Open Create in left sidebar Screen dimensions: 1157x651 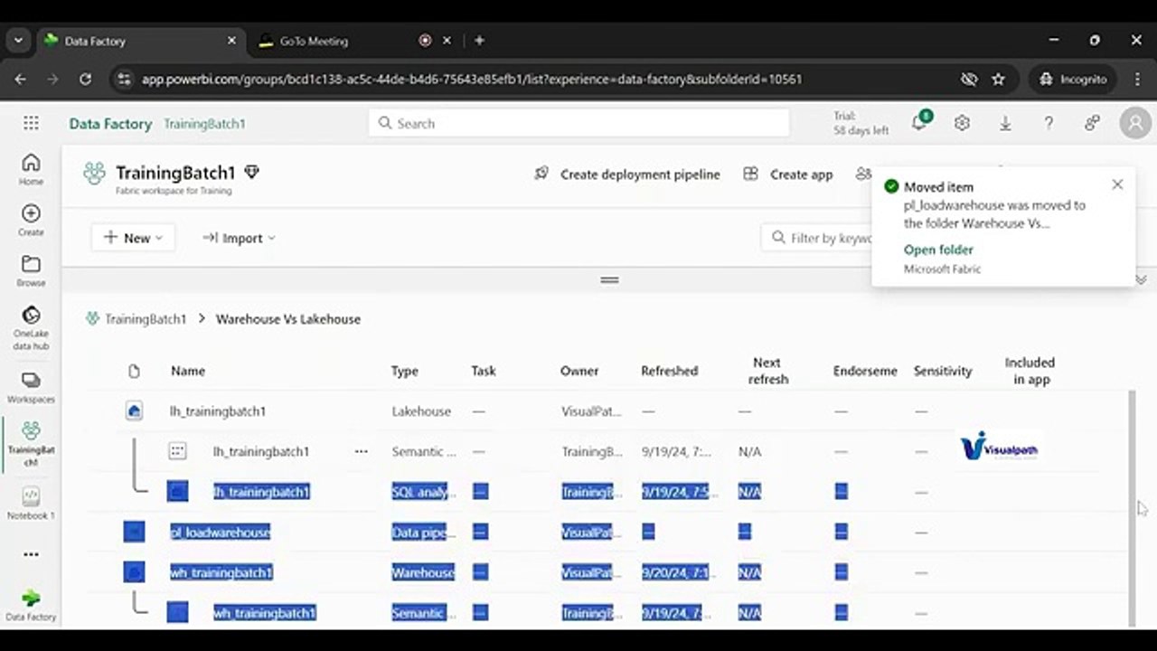point(31,220)
